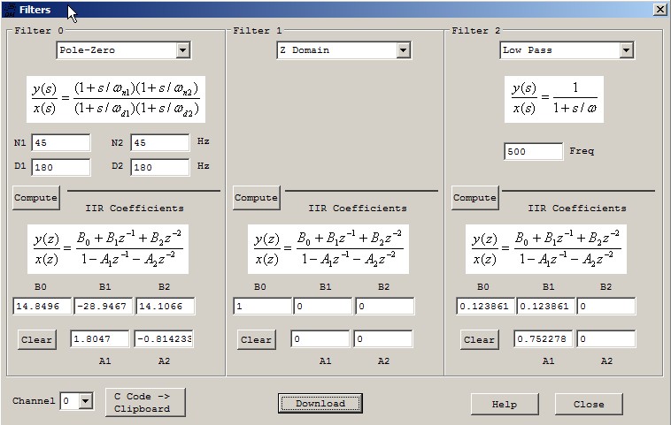Click the Filter 2 Freq field
Viewport: 671px width, 425px height.
click(533, 151)
